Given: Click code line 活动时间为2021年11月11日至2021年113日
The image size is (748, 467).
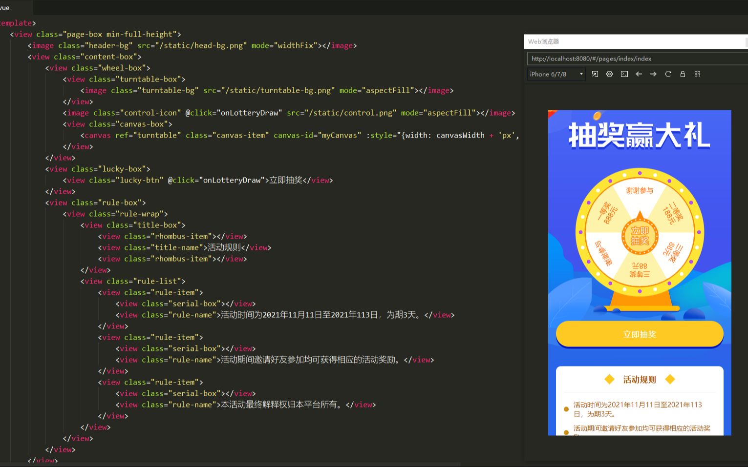Looking at the screenshot, I should [x=285, y=315].
